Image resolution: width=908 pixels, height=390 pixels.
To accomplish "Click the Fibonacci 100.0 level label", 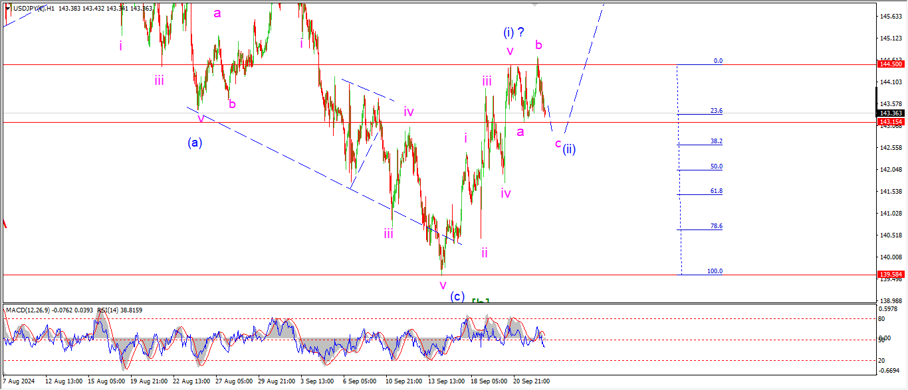I will [715, 271].
